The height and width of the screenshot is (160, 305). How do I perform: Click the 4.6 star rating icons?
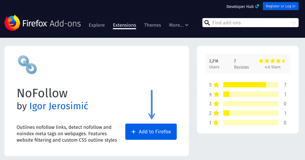point(272,61)
